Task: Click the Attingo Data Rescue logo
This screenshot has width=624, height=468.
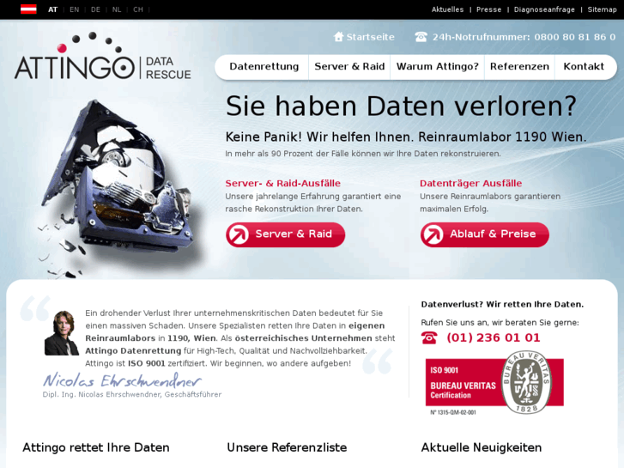Action: pyautogui.click(x=103, y=57)
